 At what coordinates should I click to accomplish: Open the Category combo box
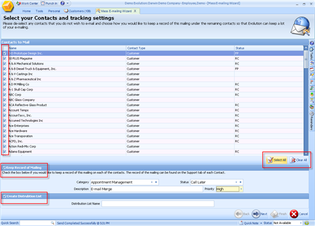(124, 182)
